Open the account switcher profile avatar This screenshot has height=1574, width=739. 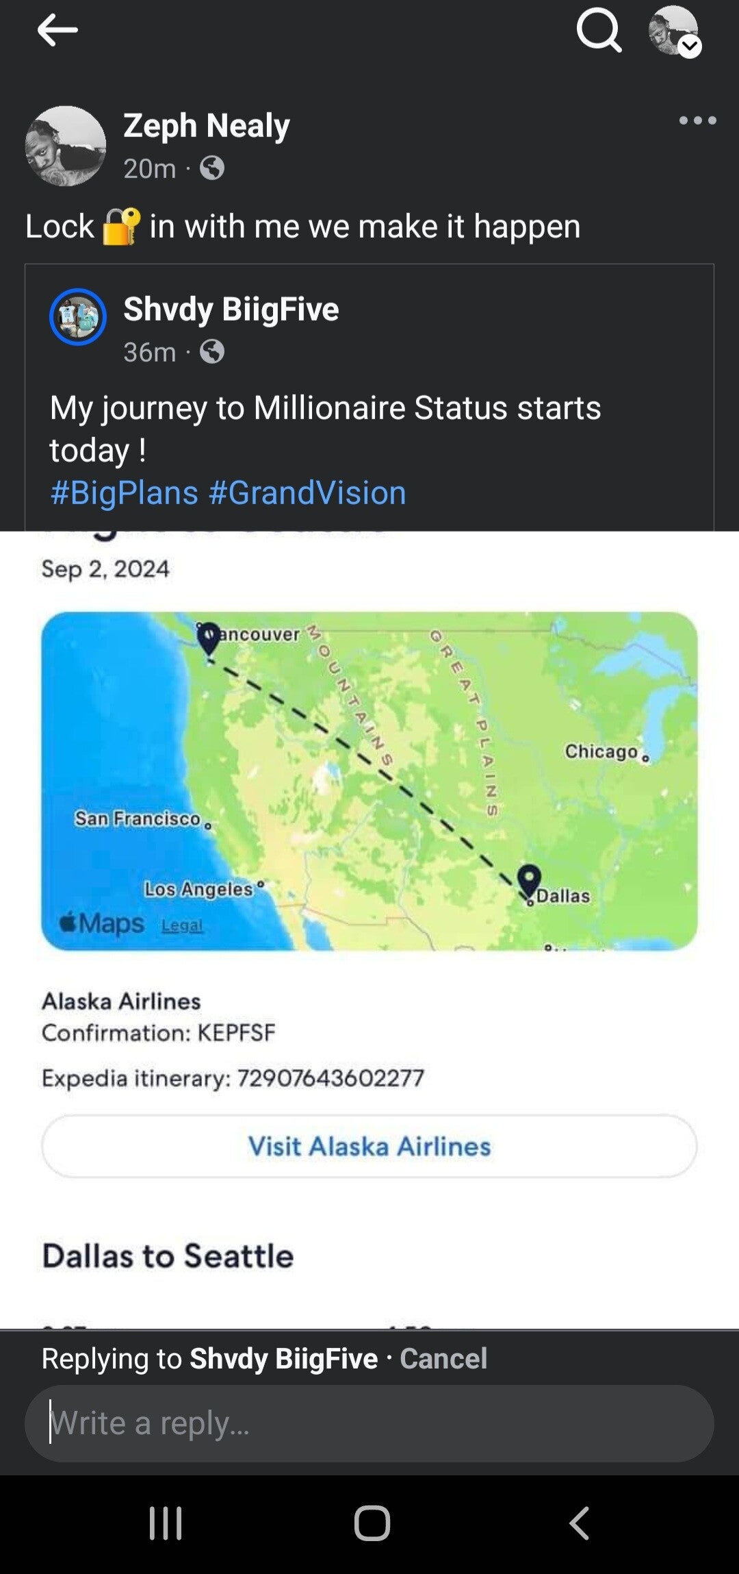pyautogui.click(x=674, y=32)
